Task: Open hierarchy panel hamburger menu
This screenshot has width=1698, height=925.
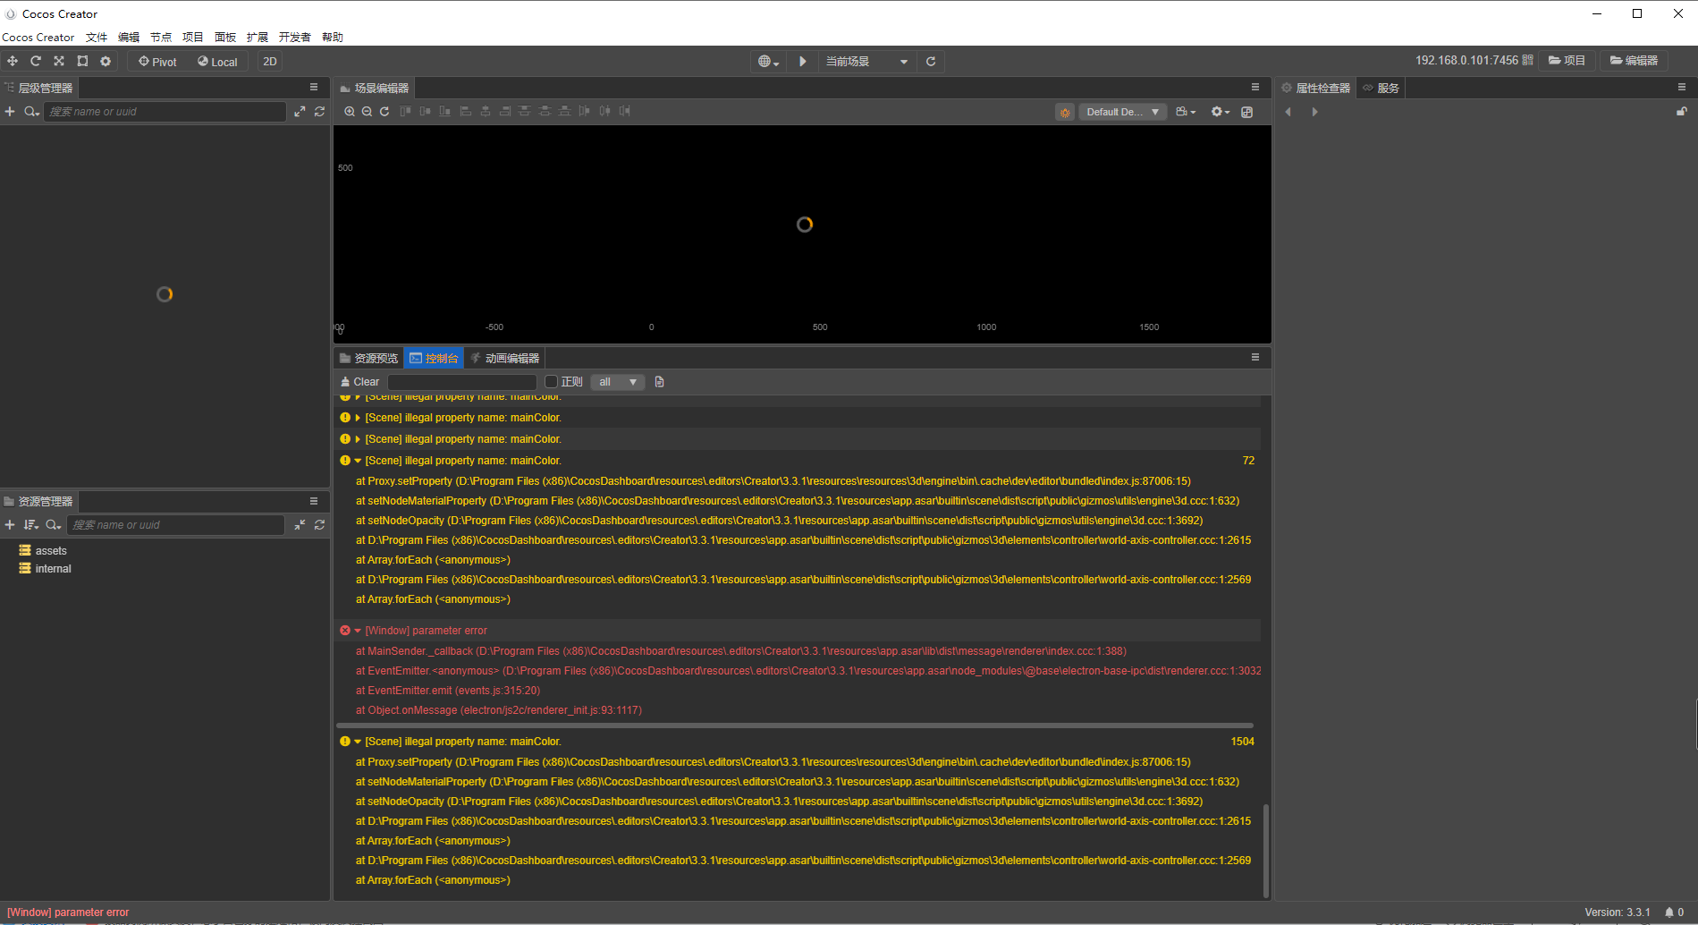Action: (x=314, y=88)
